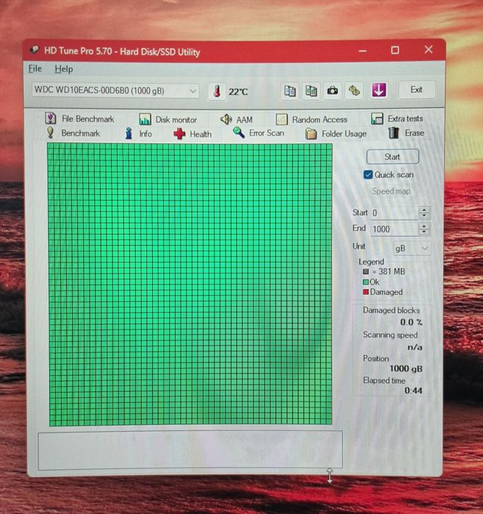Click the Erase trash can icon

click(x=393, y=133)
